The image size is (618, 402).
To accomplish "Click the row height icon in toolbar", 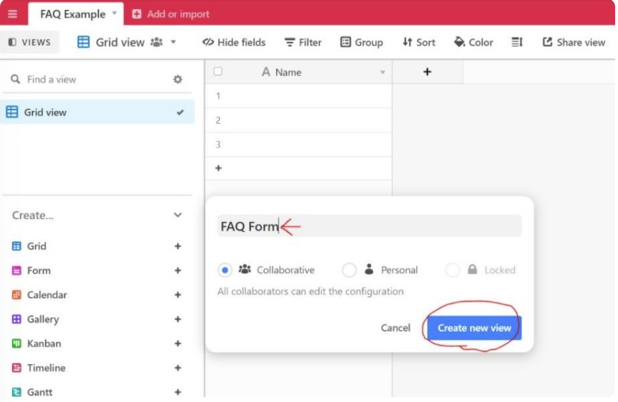I will pos(517,43).
